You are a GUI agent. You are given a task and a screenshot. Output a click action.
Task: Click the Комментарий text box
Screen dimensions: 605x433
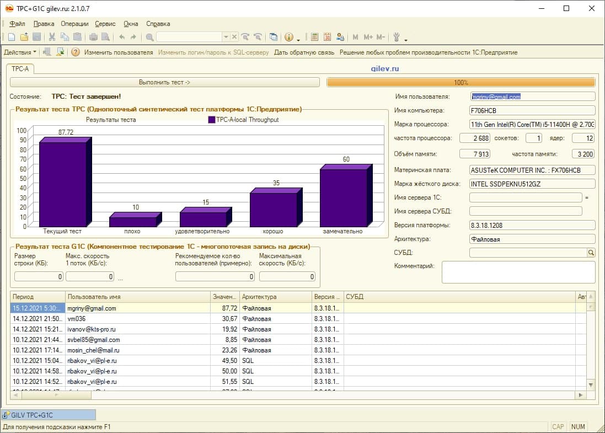pyautogui.click(x=518, y=272)
